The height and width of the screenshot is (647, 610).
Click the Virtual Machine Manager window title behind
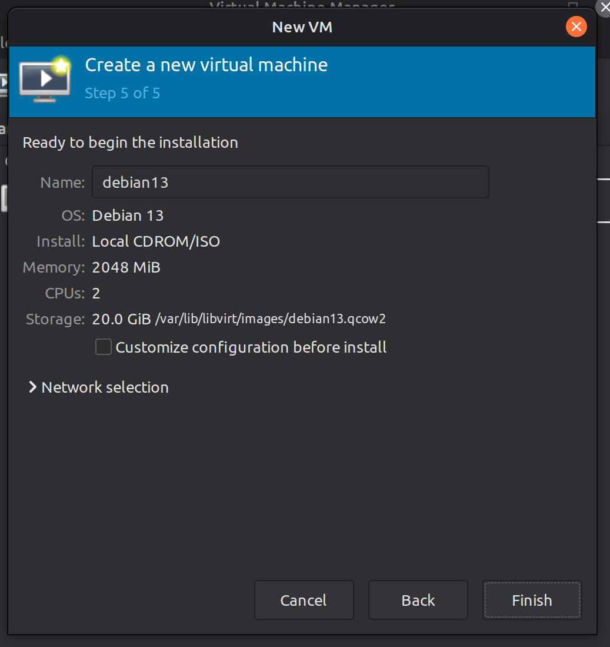tap(302, 5)
